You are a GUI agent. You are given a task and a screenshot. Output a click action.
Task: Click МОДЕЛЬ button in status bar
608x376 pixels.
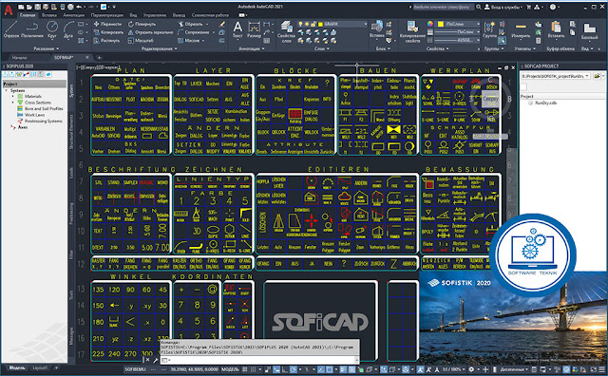click(x=231, y=369)
